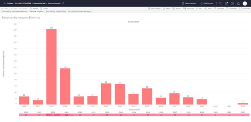Image resolution: width=251 pixels, height=122 pixels.
Task: Click the 2015 heatmap cell showing 52
Action: pos(148,115)
